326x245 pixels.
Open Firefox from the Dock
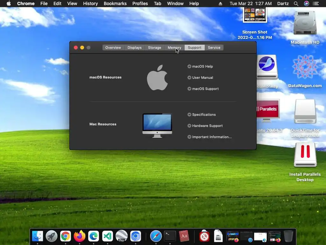(80, 236)
